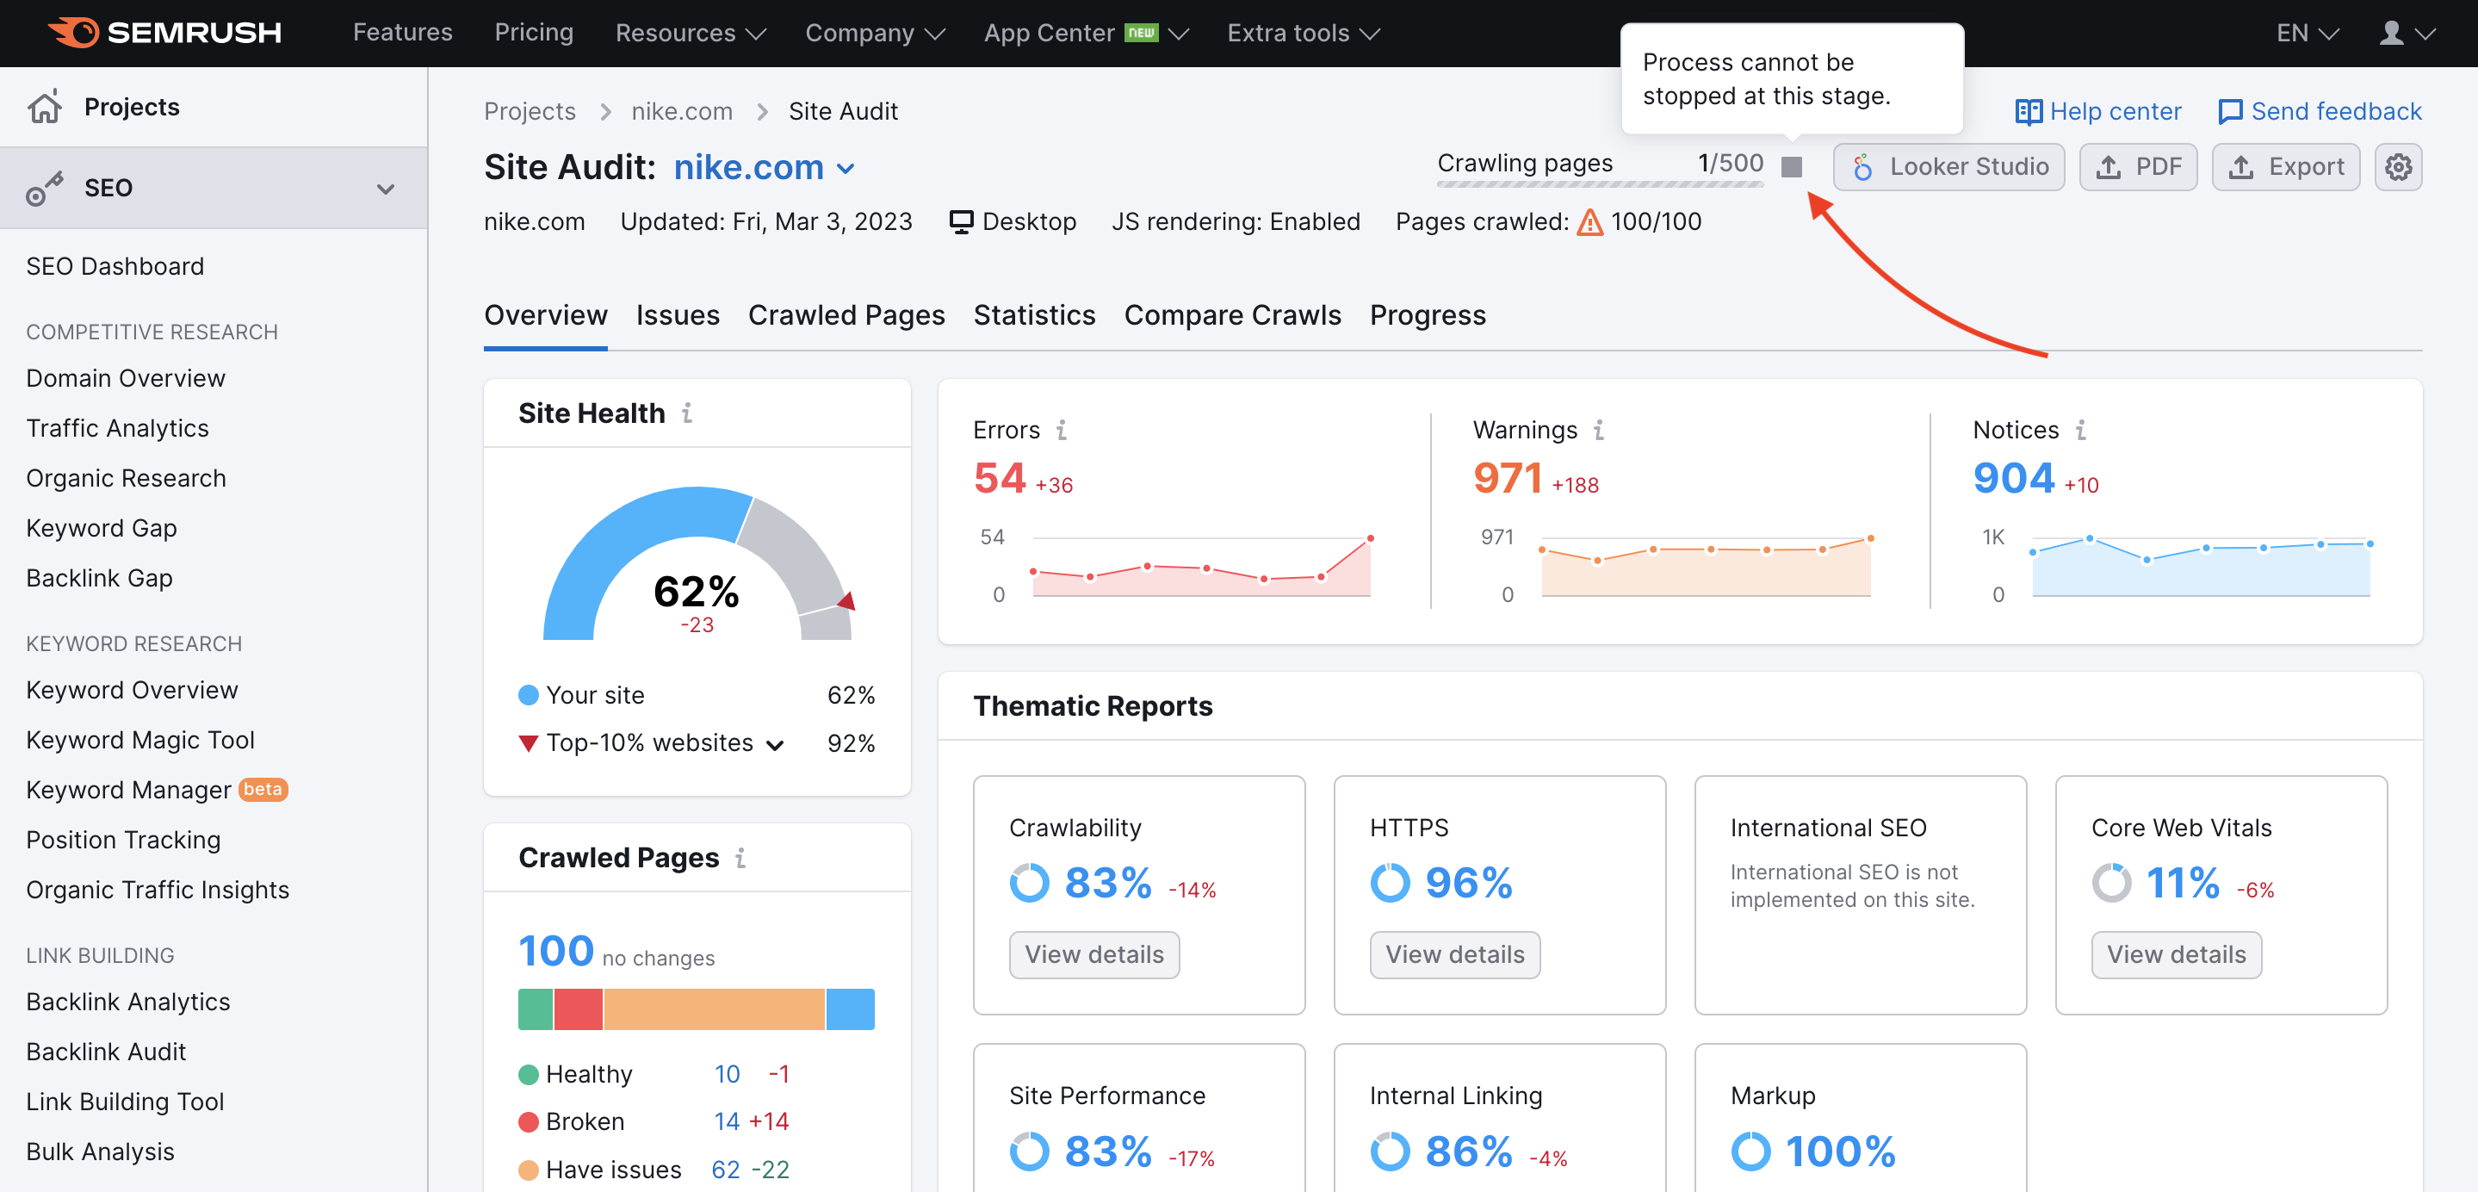Click nike.com in the breadcrumb
The width and height of the screenshot is (2478, 1192).
point(681,112)
